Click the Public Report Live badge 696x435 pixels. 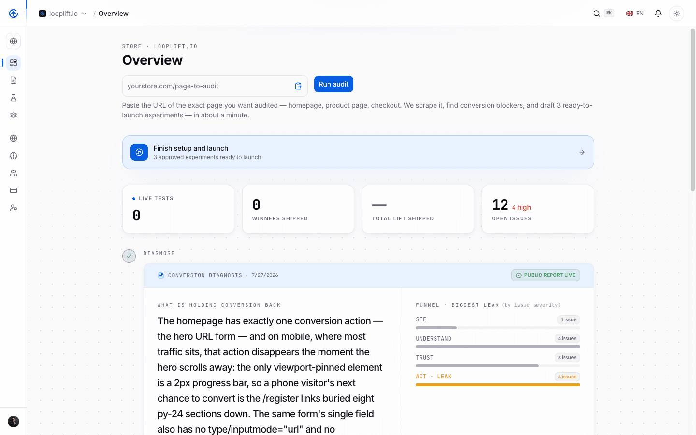[546, 275]
